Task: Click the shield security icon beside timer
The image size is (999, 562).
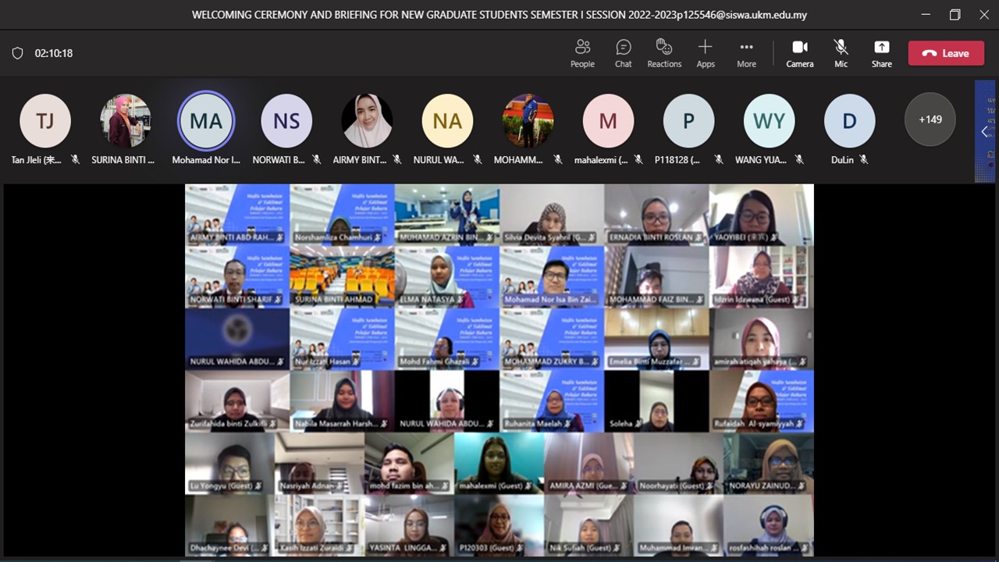Action: pos(17,53)
